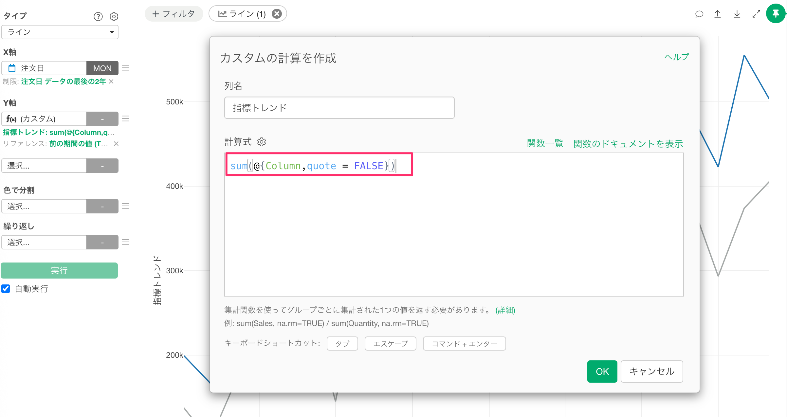Open aggregation dropdown for second Y-axis
This screenshot has height=417, width=787.
(x=102, y=166)
